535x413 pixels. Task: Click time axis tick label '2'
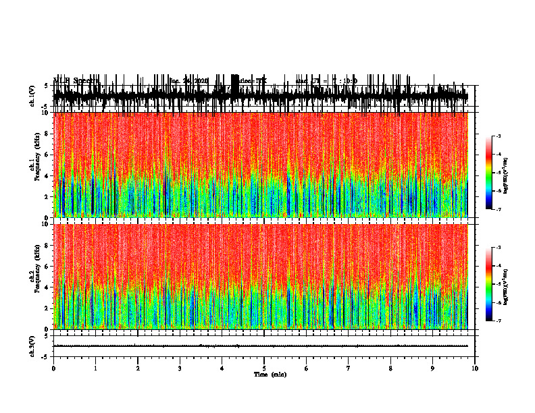[x=138, y=368]
